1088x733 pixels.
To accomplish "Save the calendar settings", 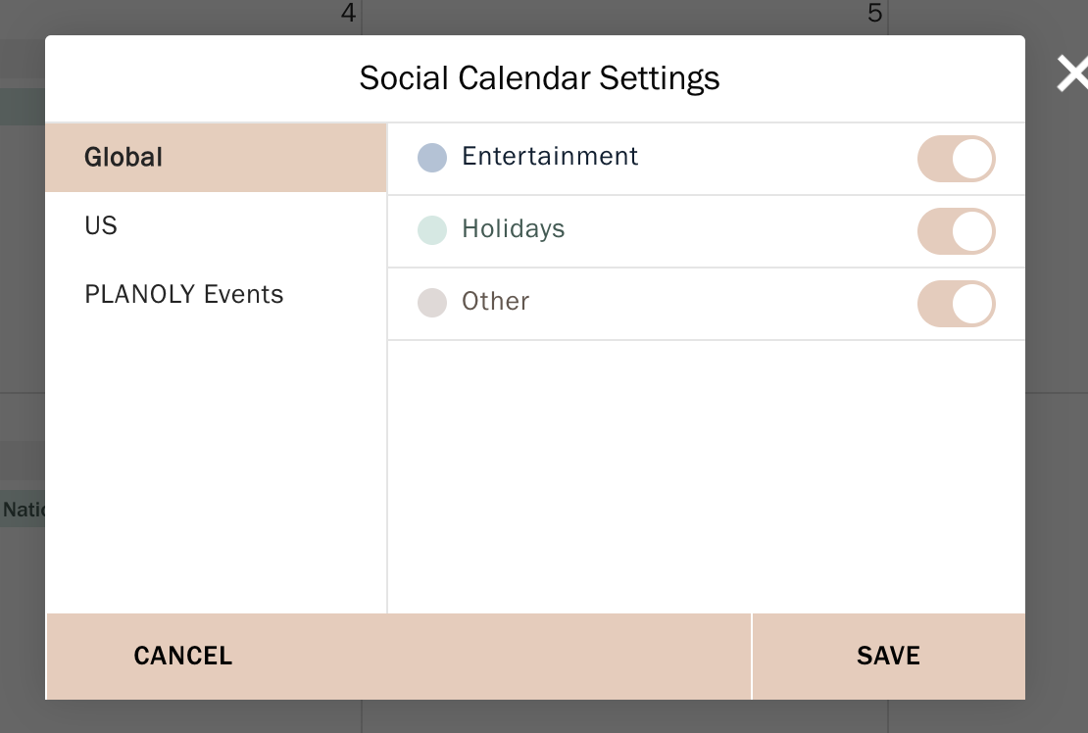I will [888, 656].
